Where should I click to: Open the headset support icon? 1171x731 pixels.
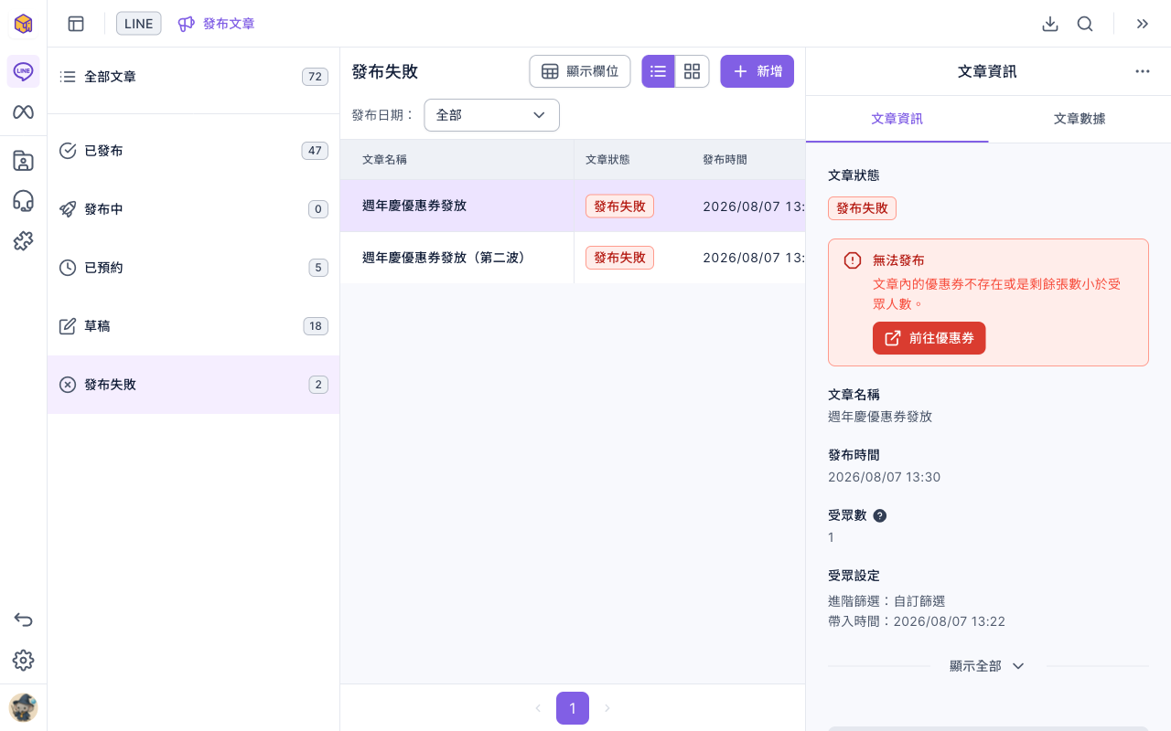click(x=23, y=201)
